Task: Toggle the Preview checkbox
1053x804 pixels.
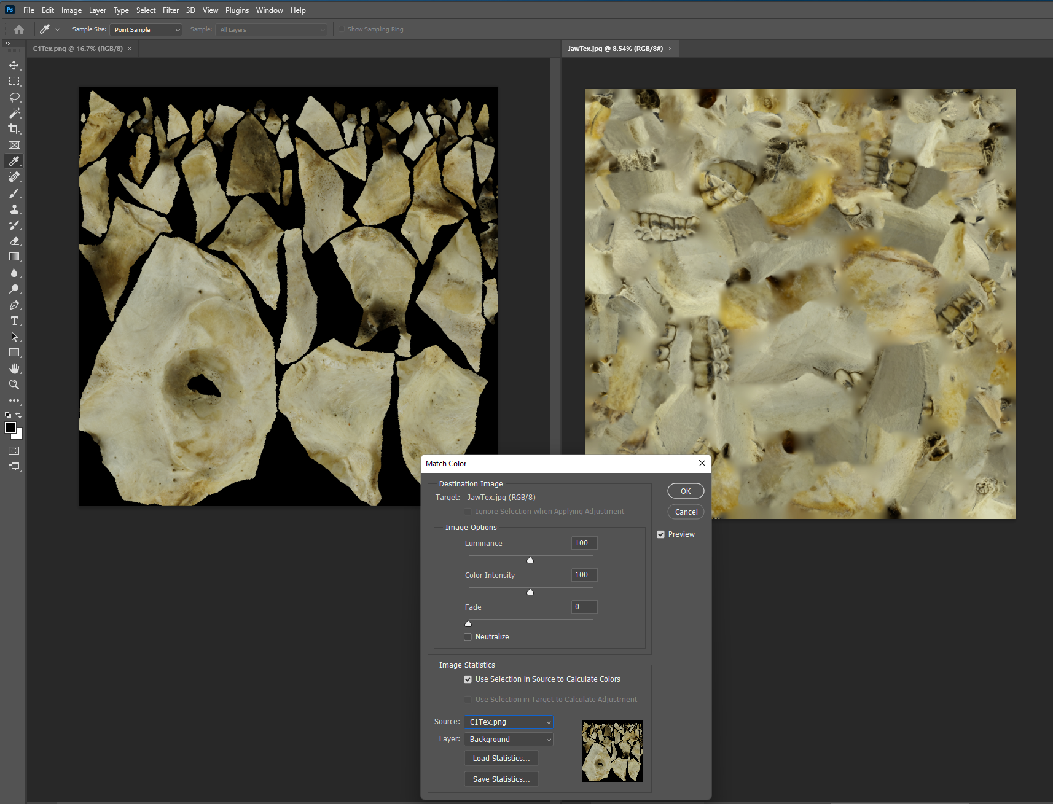Action: [660, 534]
